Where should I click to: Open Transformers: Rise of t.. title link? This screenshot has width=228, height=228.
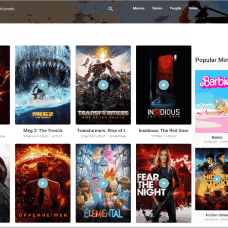click(x=102, y=131)
